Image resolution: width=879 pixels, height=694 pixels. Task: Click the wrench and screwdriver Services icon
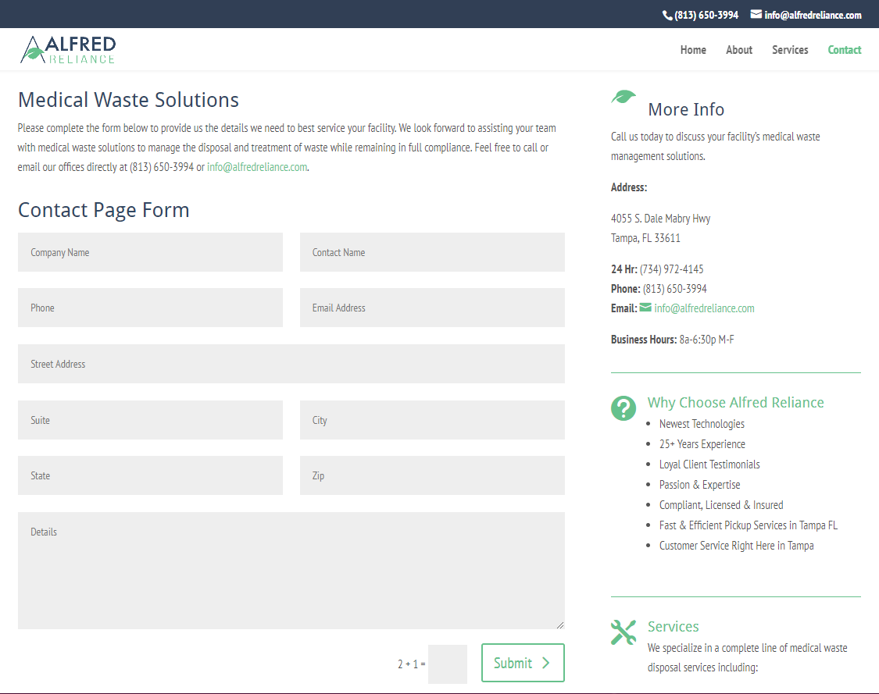[x=624, y=632]
